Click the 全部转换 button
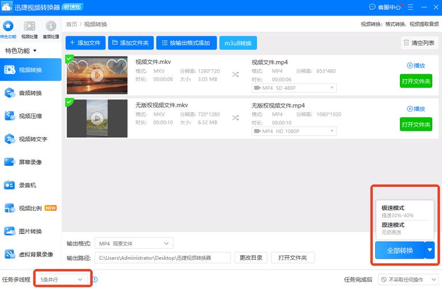This screenshot has height=288, width=442. pos(400,250)
